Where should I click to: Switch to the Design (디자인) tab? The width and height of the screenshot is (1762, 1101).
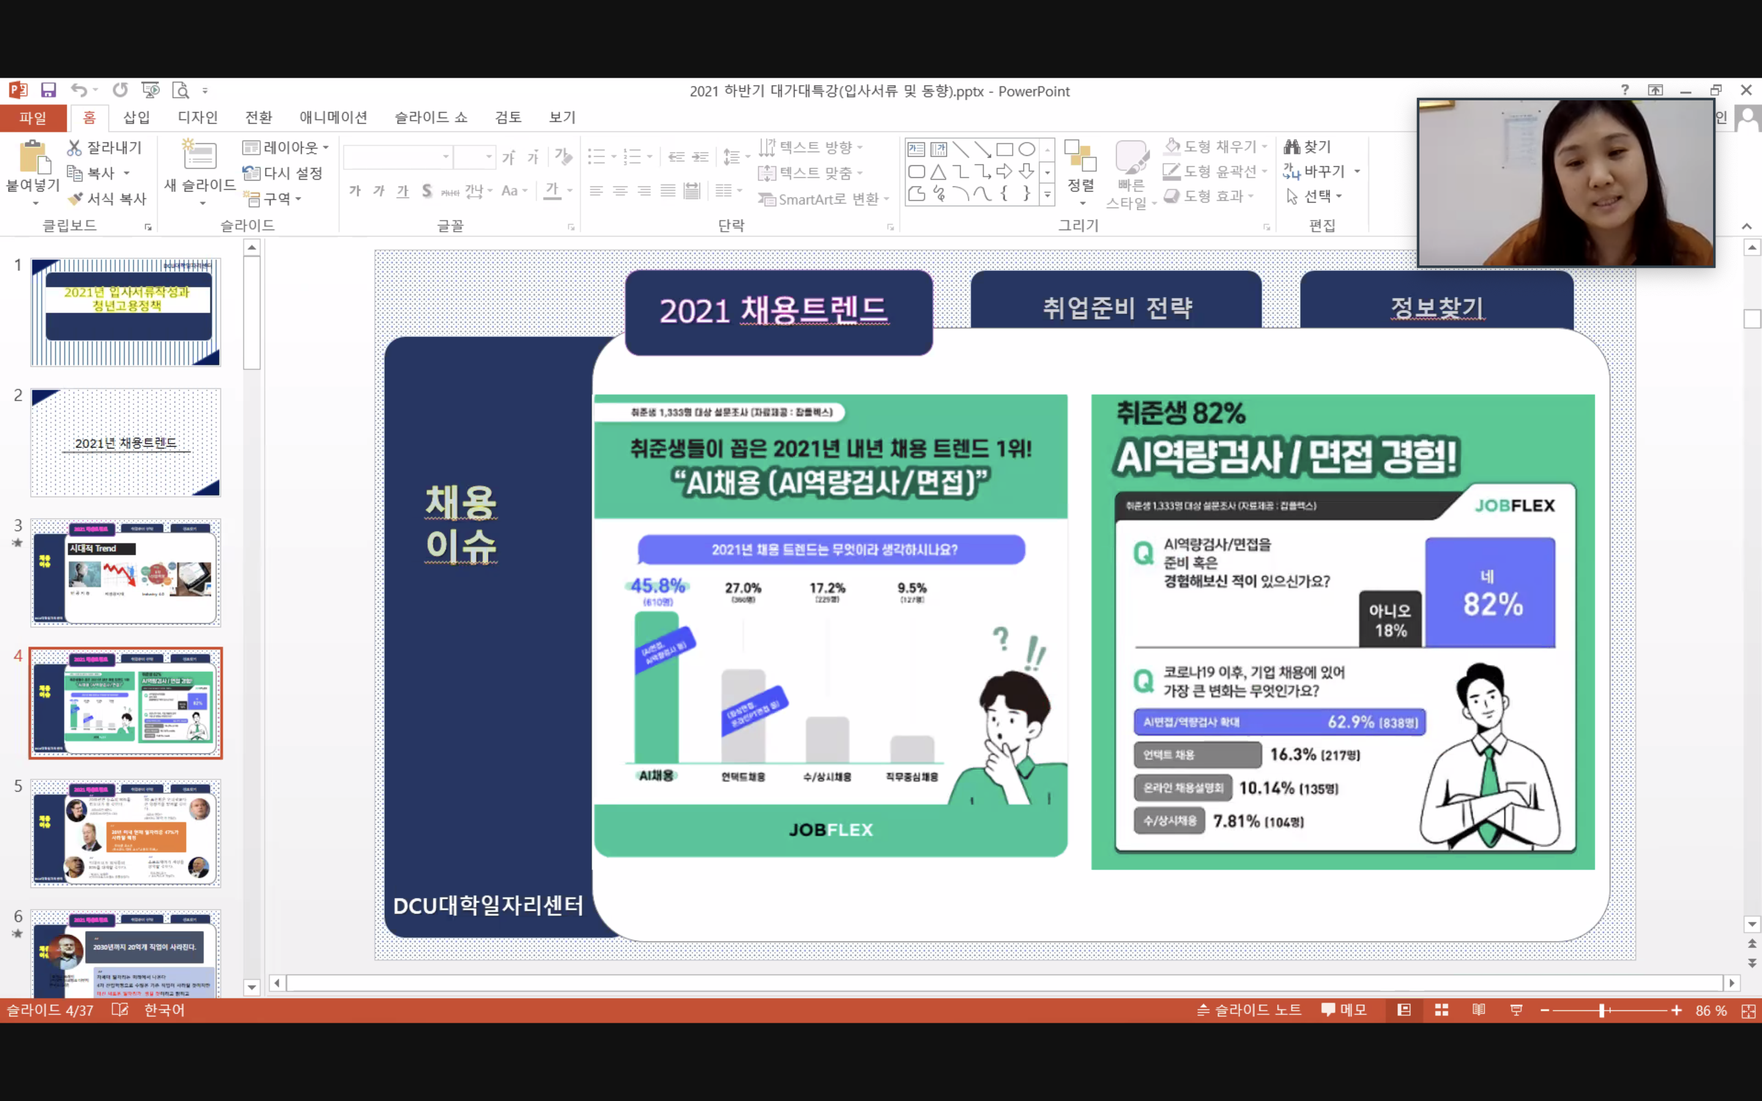(198, 117)
